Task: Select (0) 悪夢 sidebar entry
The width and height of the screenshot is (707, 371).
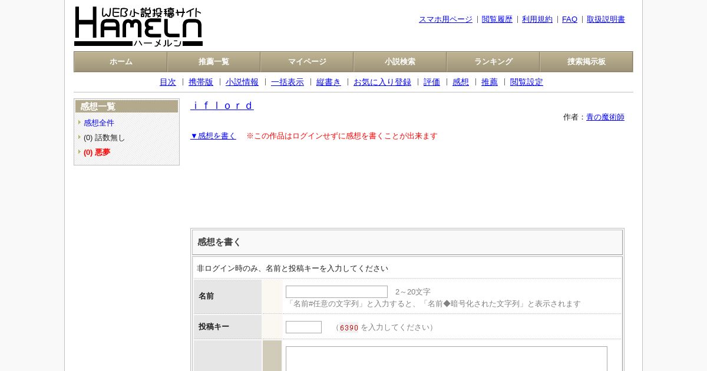Action: pos(97,153)
